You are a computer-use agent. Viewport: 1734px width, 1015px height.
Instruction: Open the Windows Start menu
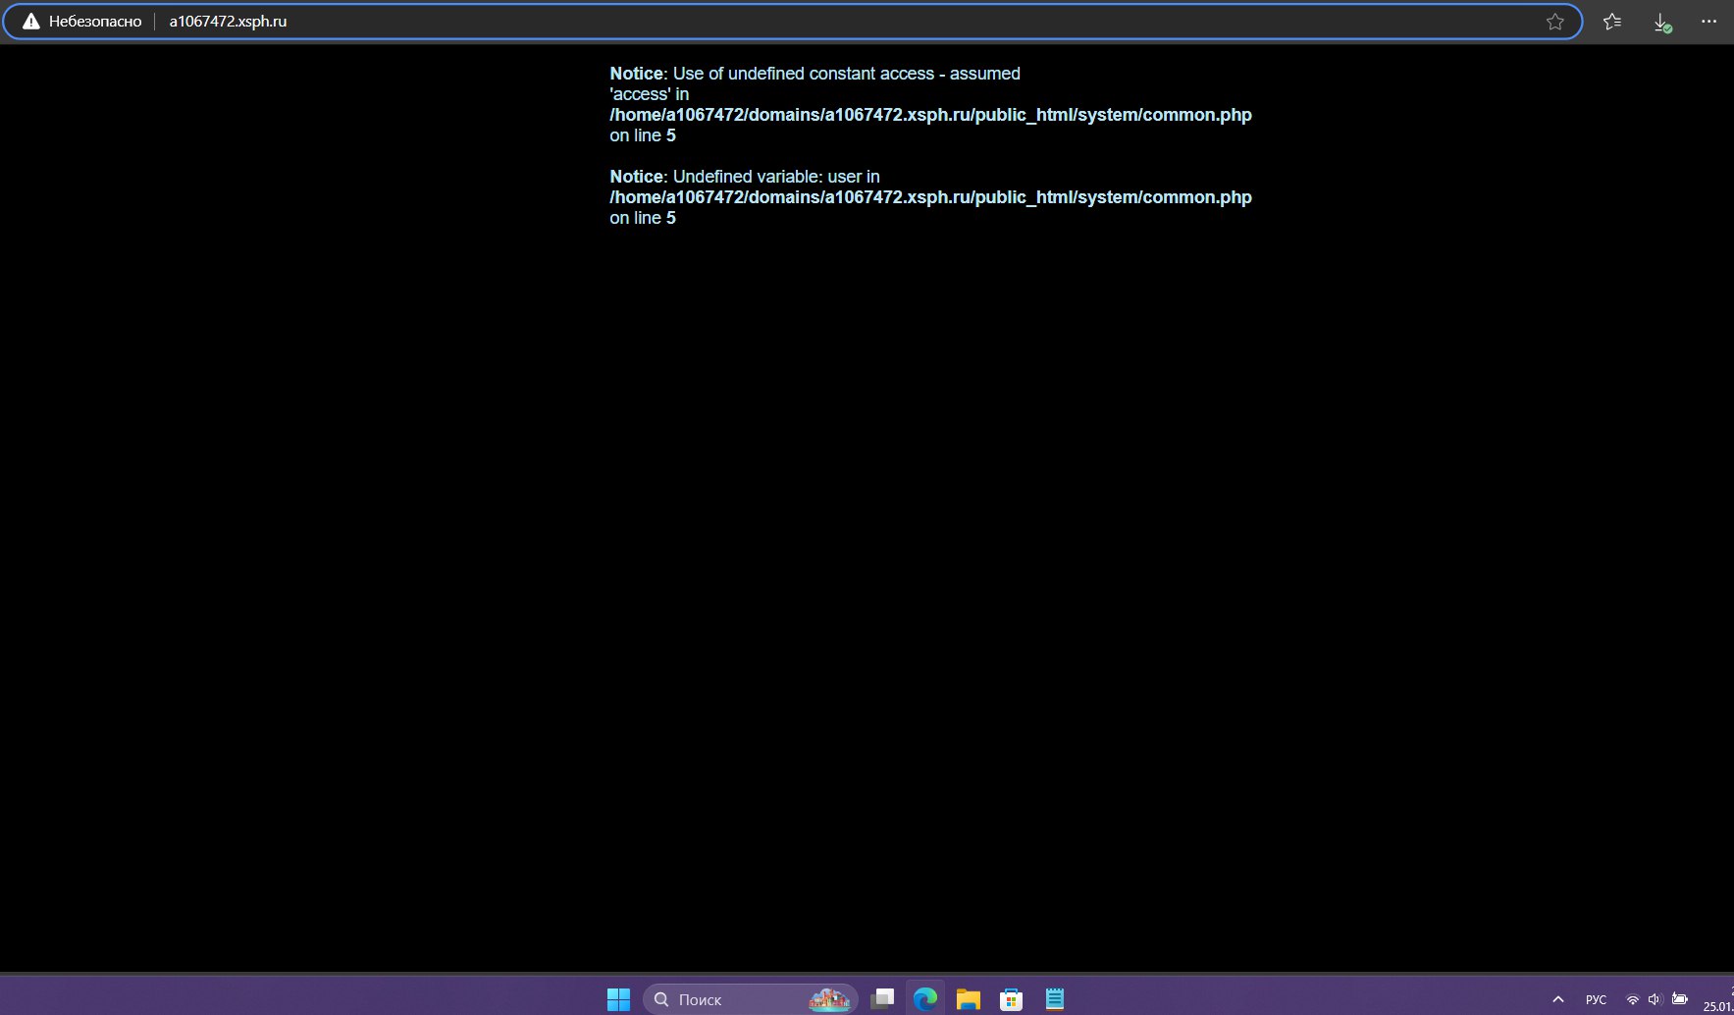(618, 999)
